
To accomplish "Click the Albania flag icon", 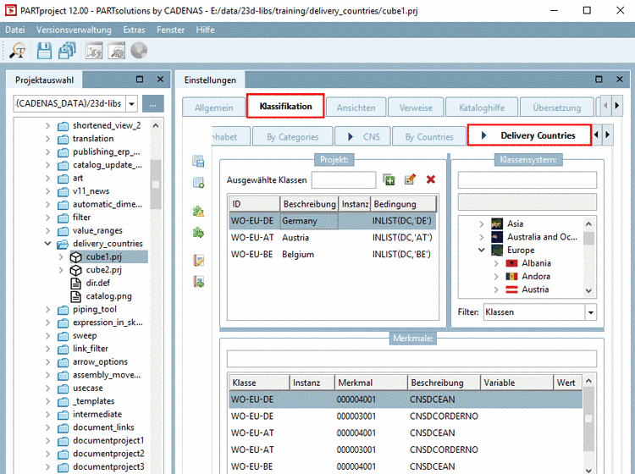I will (512, 263).
